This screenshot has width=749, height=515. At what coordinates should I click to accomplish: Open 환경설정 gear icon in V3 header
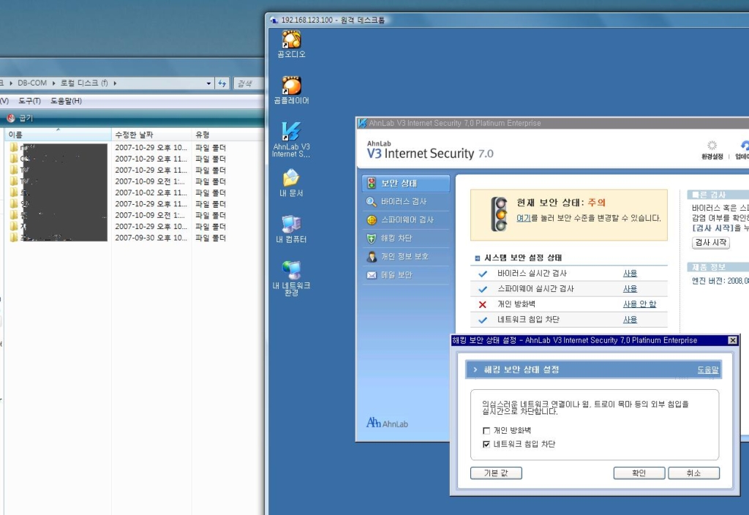pos(712,146)
